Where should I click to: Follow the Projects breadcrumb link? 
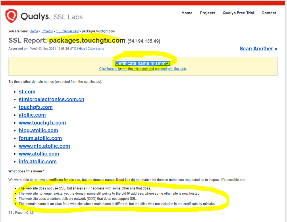coord(47,31)
